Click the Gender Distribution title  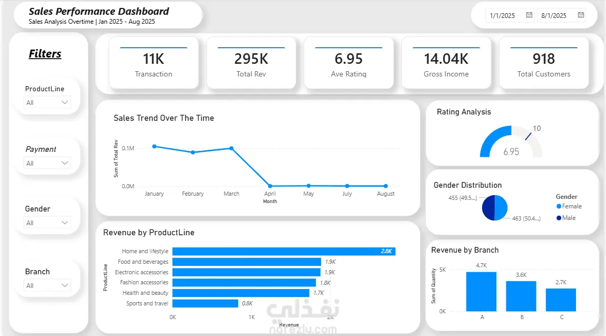pos(468,185)
